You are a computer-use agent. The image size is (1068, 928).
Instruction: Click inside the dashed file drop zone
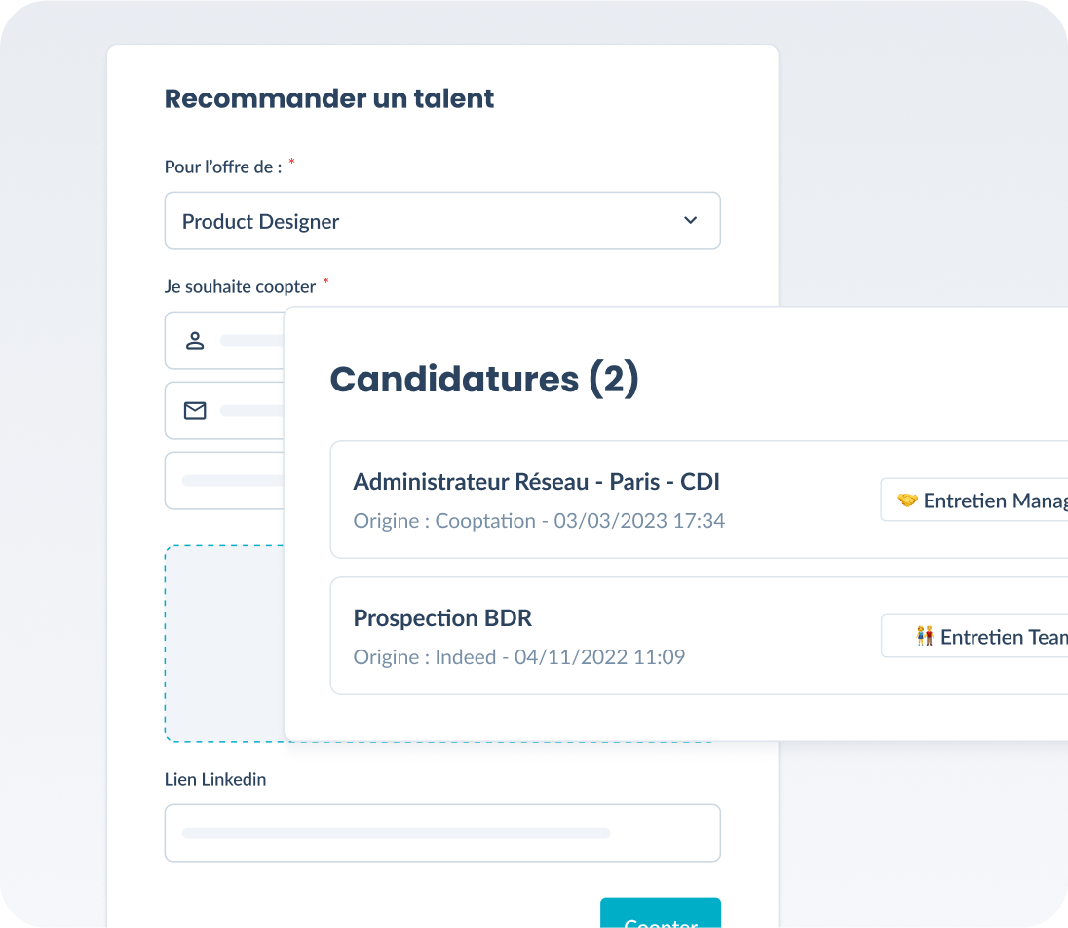pyautogui.click(x=224, y=643)
